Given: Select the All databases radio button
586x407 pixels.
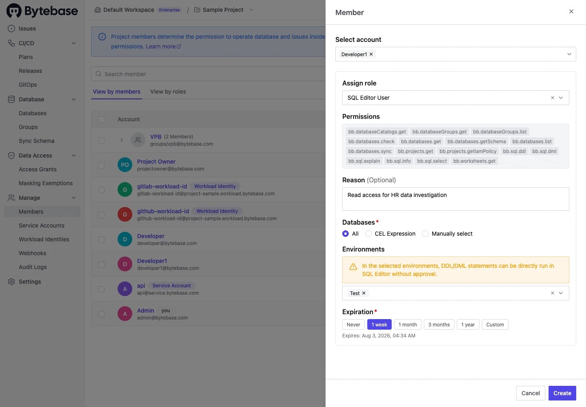Looking at the screenshot, I should pos(345,234).
